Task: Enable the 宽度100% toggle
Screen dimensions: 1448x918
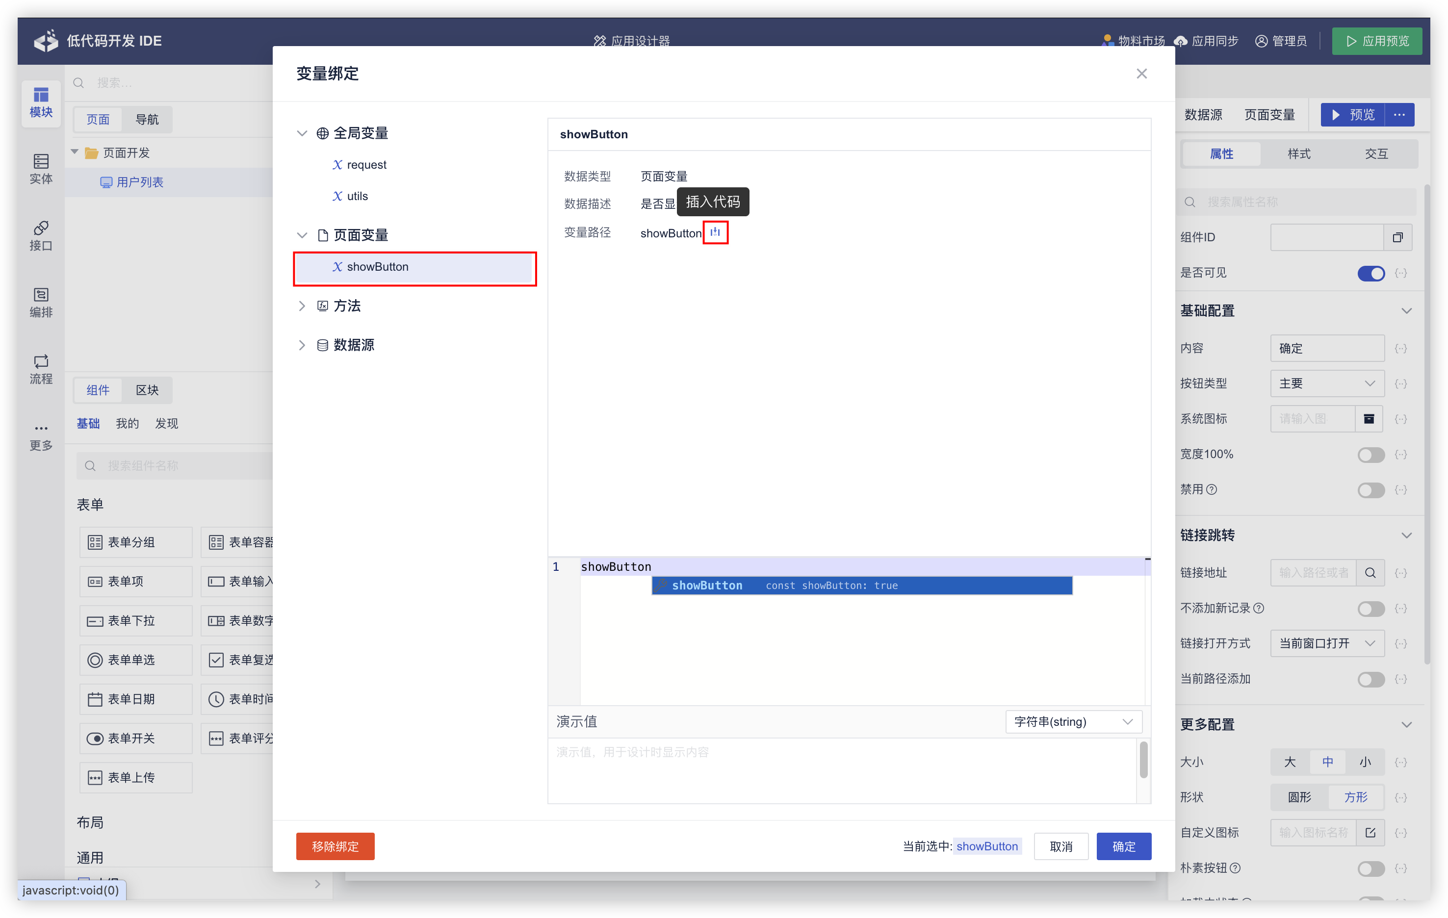Action: (1371, 455)
